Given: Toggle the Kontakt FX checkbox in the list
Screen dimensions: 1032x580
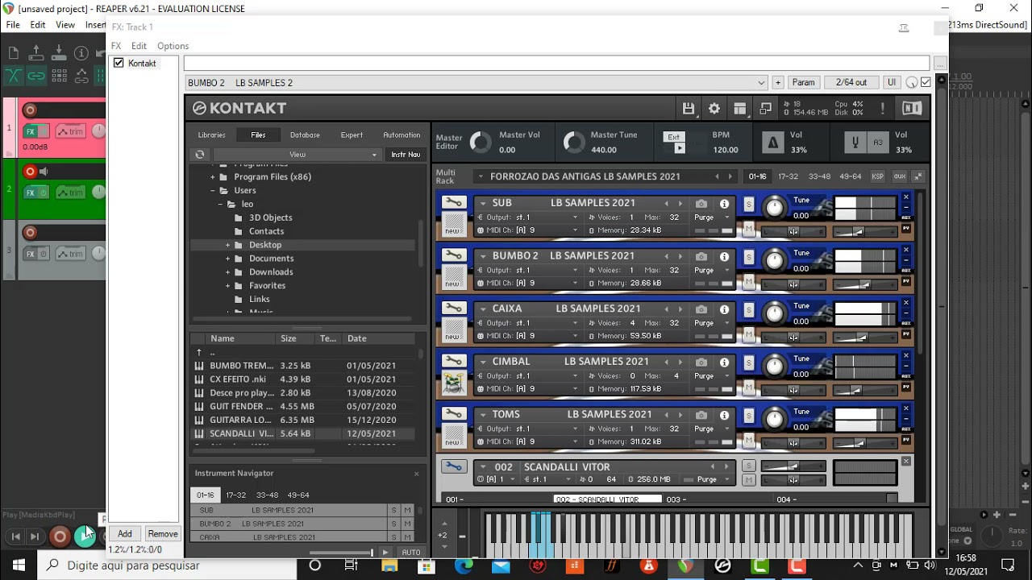Looking at the screenshot, I should click(x=119, y=63).
